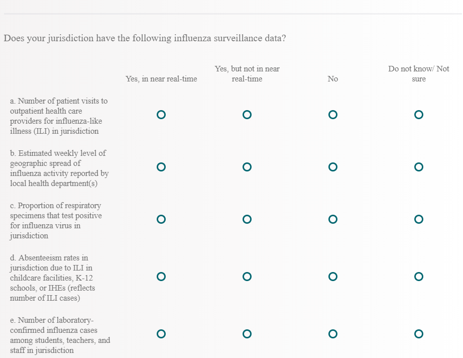Choose 'Yes, but not in near real-time' for absenteeism rates
Viewport: 463px width, 358px height.
click(247, 277)
